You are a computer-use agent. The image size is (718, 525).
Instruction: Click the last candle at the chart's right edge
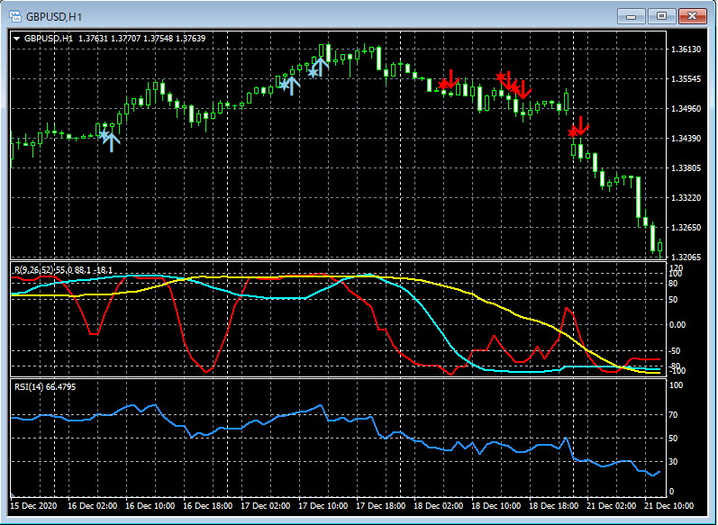pos(659,247)
